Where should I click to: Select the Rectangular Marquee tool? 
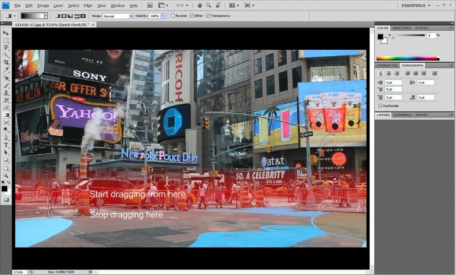tap(6, 40)
